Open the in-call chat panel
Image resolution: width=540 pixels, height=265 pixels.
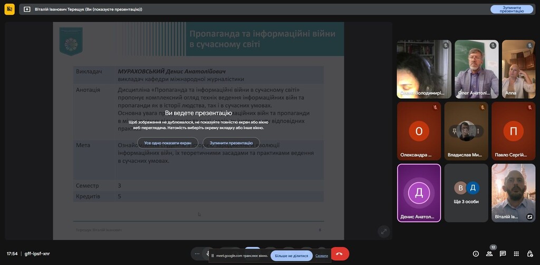point(503,253)
